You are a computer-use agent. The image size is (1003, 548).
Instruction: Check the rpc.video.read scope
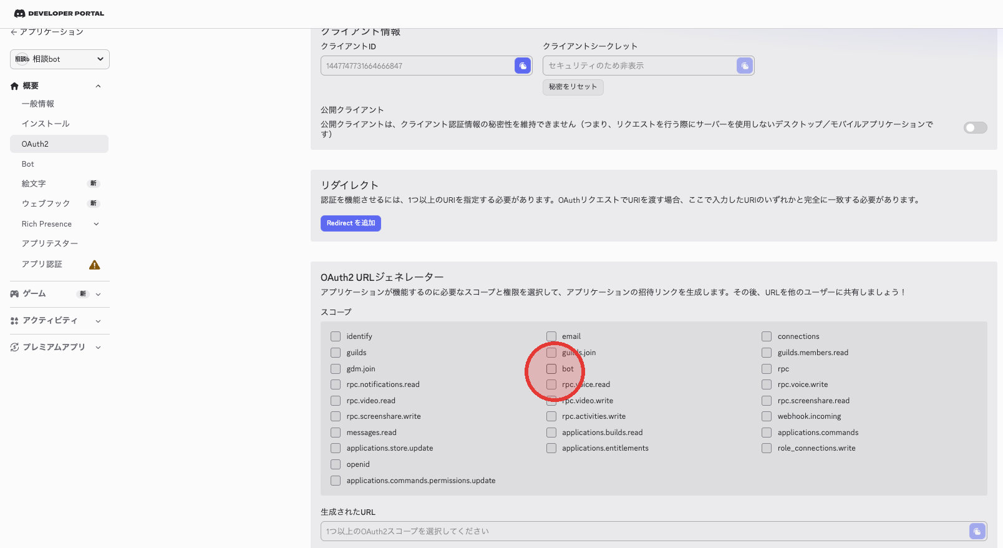point(336,401)
